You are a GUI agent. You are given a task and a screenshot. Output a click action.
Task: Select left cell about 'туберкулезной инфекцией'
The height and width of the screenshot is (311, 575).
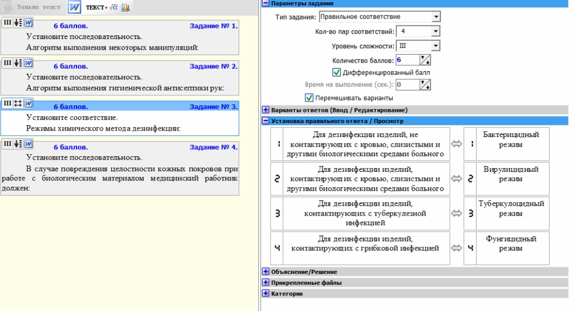pyautogui.click(x=366, y=213)
